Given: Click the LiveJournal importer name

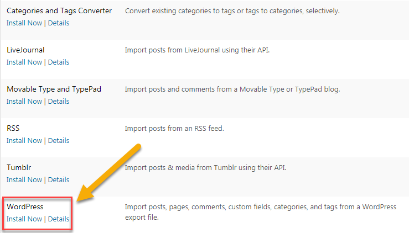Looking at the screenshot, I should (x=25, y=50).
